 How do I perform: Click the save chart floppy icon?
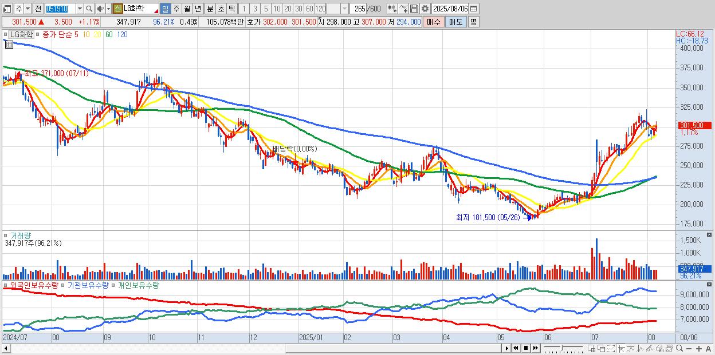pos(414,9)
